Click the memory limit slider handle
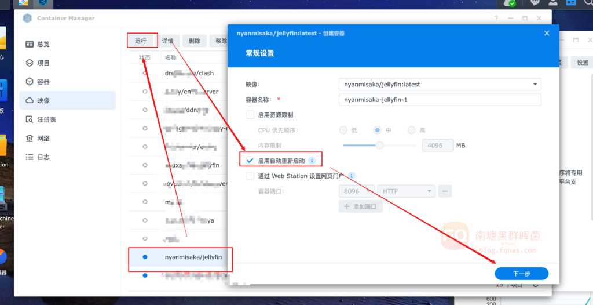The width and height of the screenshot is (593, 305). 379,146
